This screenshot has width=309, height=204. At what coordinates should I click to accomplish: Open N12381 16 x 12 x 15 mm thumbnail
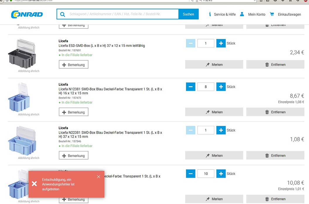tap(19, 97)
